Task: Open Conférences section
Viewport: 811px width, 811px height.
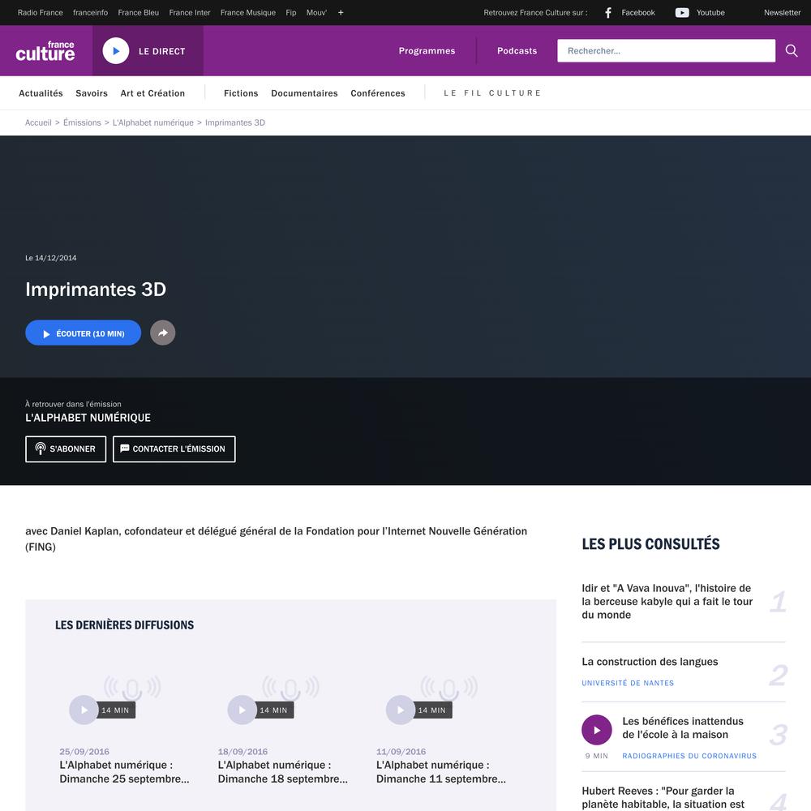Action: [x=378, y=93]
